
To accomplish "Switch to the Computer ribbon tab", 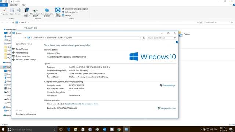I will click(14, 5).
